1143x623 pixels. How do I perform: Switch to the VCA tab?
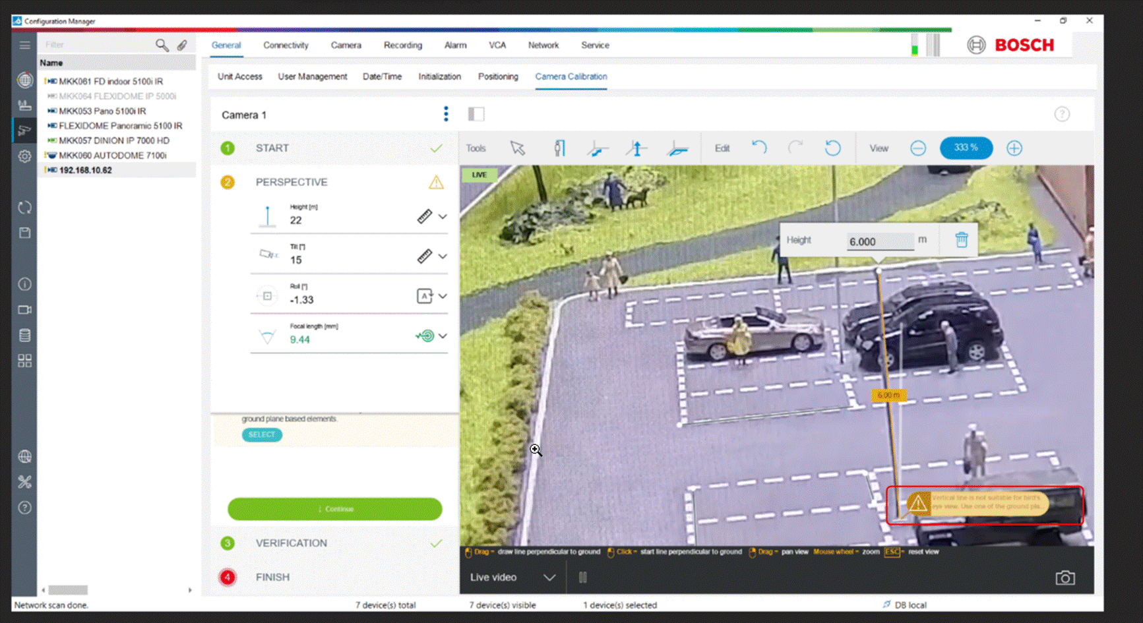pyautogui.click(x=497, y=45)
